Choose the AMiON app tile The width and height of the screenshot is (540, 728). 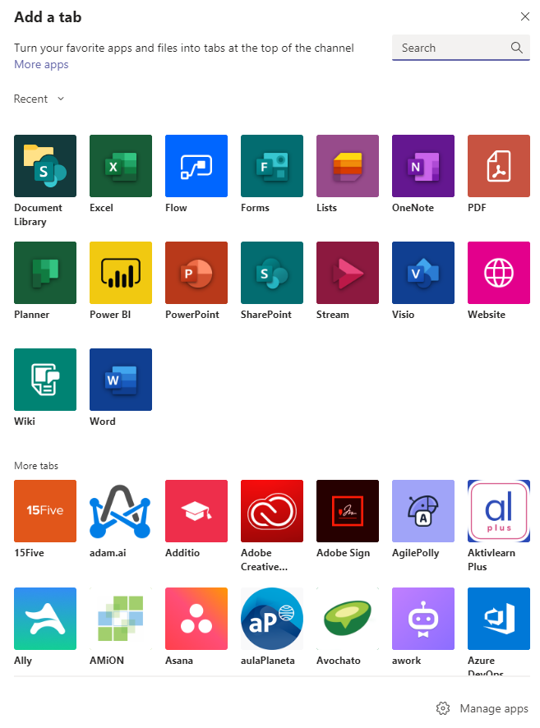pos(121,619)
